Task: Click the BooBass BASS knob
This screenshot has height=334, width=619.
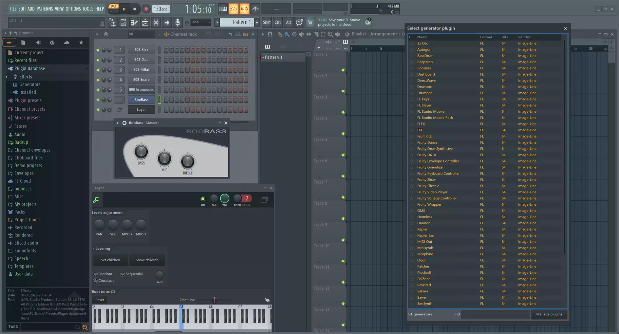Action: click(x=141, y=152)
